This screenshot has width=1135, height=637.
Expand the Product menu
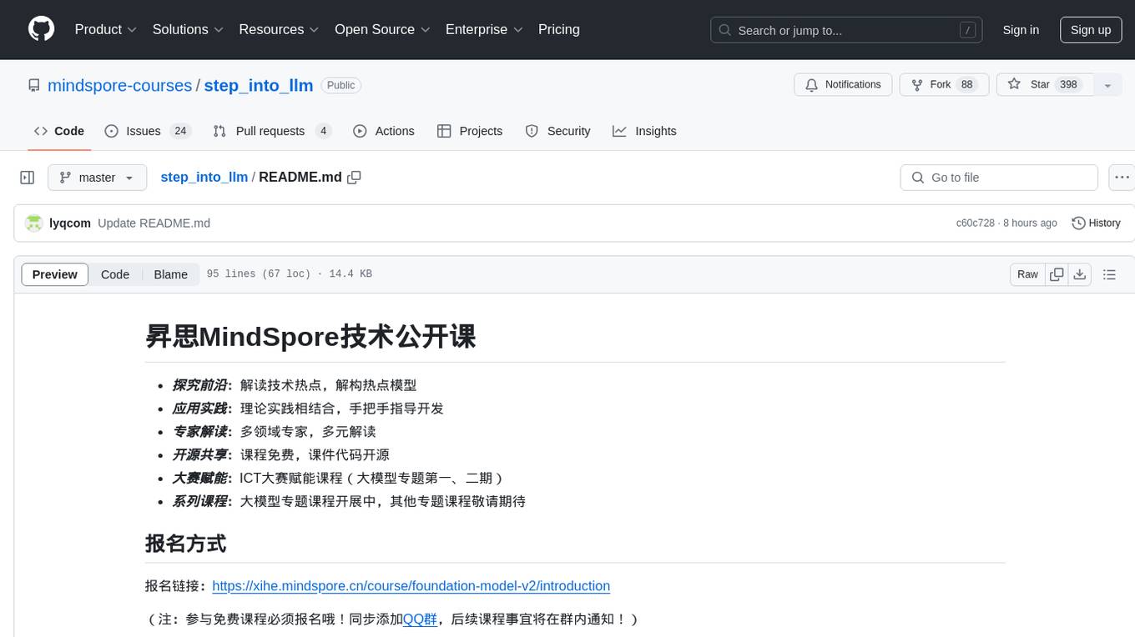[106, 29]
